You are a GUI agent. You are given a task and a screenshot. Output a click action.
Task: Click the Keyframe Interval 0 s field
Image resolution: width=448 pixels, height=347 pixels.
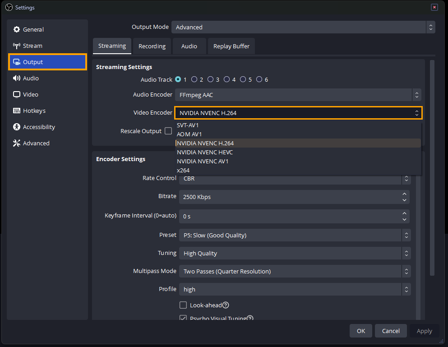click(x=294, y=217)
